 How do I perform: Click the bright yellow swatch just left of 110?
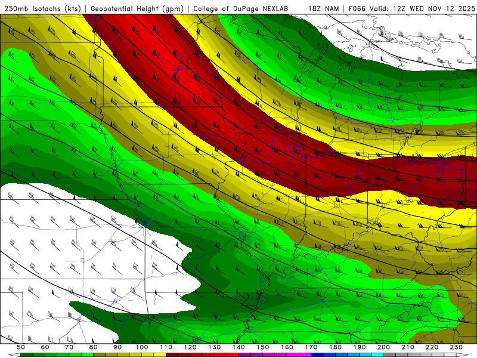coord(160,355)
